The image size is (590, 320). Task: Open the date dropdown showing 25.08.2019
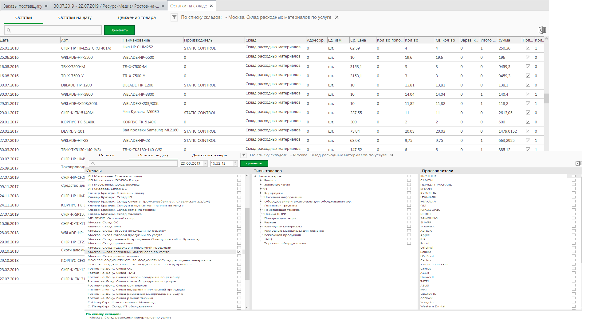point(205,164)
